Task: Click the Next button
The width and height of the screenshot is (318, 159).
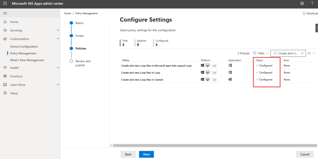Action: pyautogui.click(x=147, y=154)
